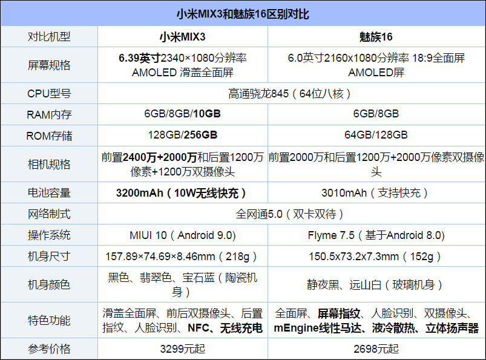The width and height of the screenshot is (486, 360).
Task: Select the 机身颜色 row label
Action: 49,284
